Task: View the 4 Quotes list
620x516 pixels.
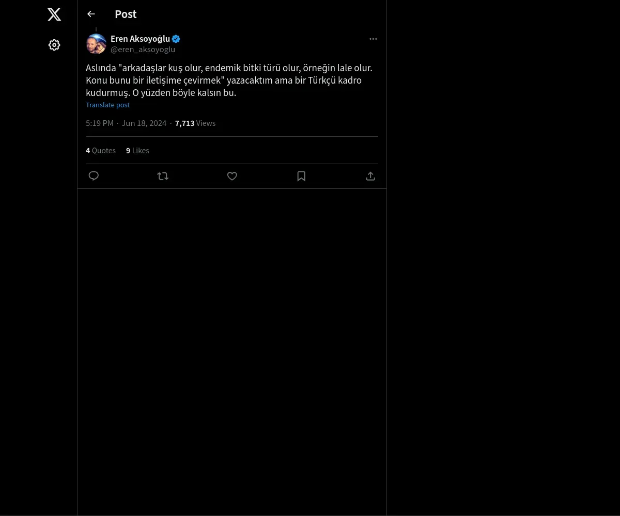Action: pos(101,151)
